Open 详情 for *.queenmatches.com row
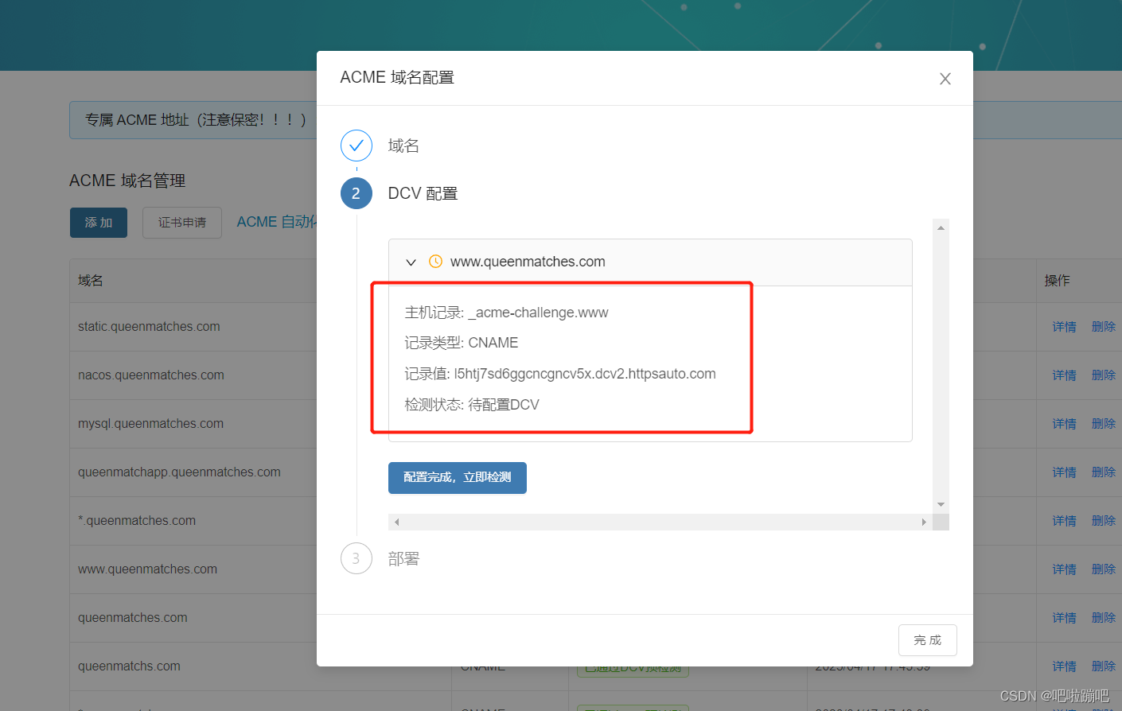 (1064, 520)
